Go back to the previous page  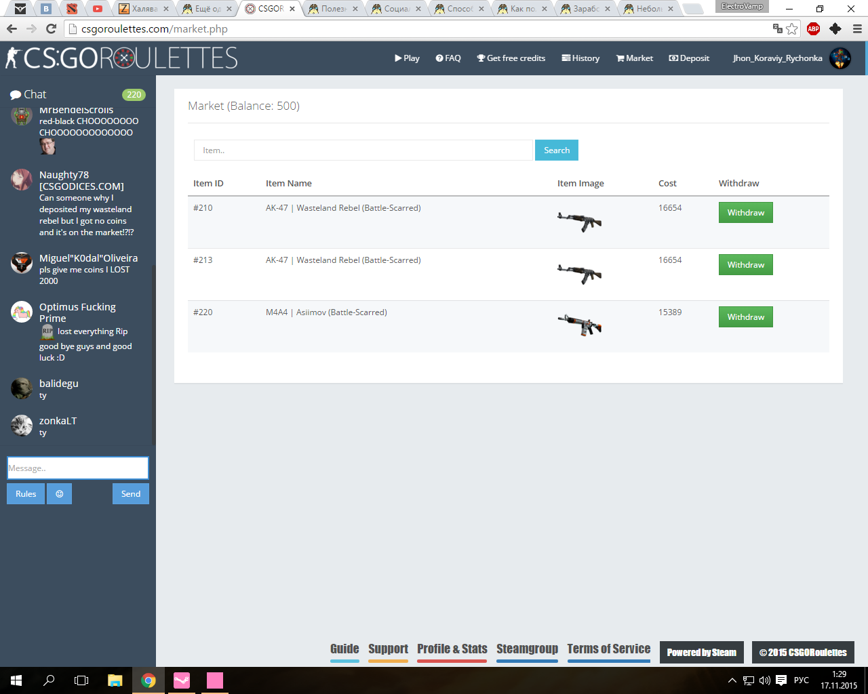[x=12, y=29]
